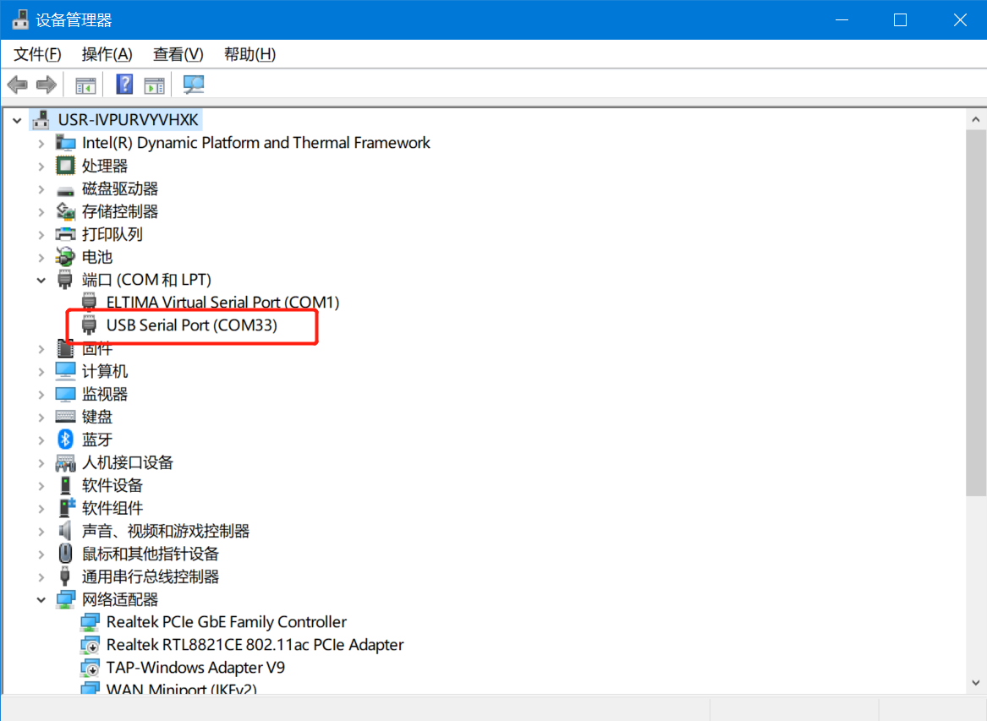
Task: Expand the 打印队列 node arrow
Action: (x=41, y=235)
